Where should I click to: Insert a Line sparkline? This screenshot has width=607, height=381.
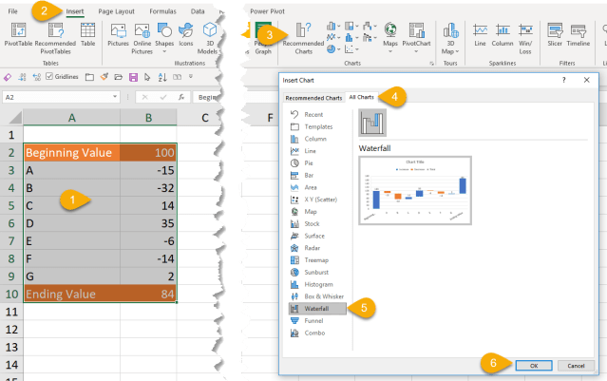(x=480, y=34)
